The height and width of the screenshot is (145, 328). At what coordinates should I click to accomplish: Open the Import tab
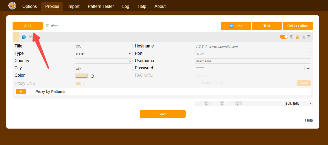(x=73, y=6)
